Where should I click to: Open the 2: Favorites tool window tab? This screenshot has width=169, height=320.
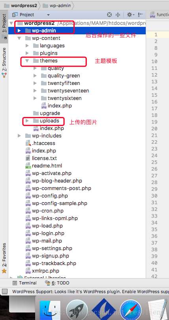point(4,258)
